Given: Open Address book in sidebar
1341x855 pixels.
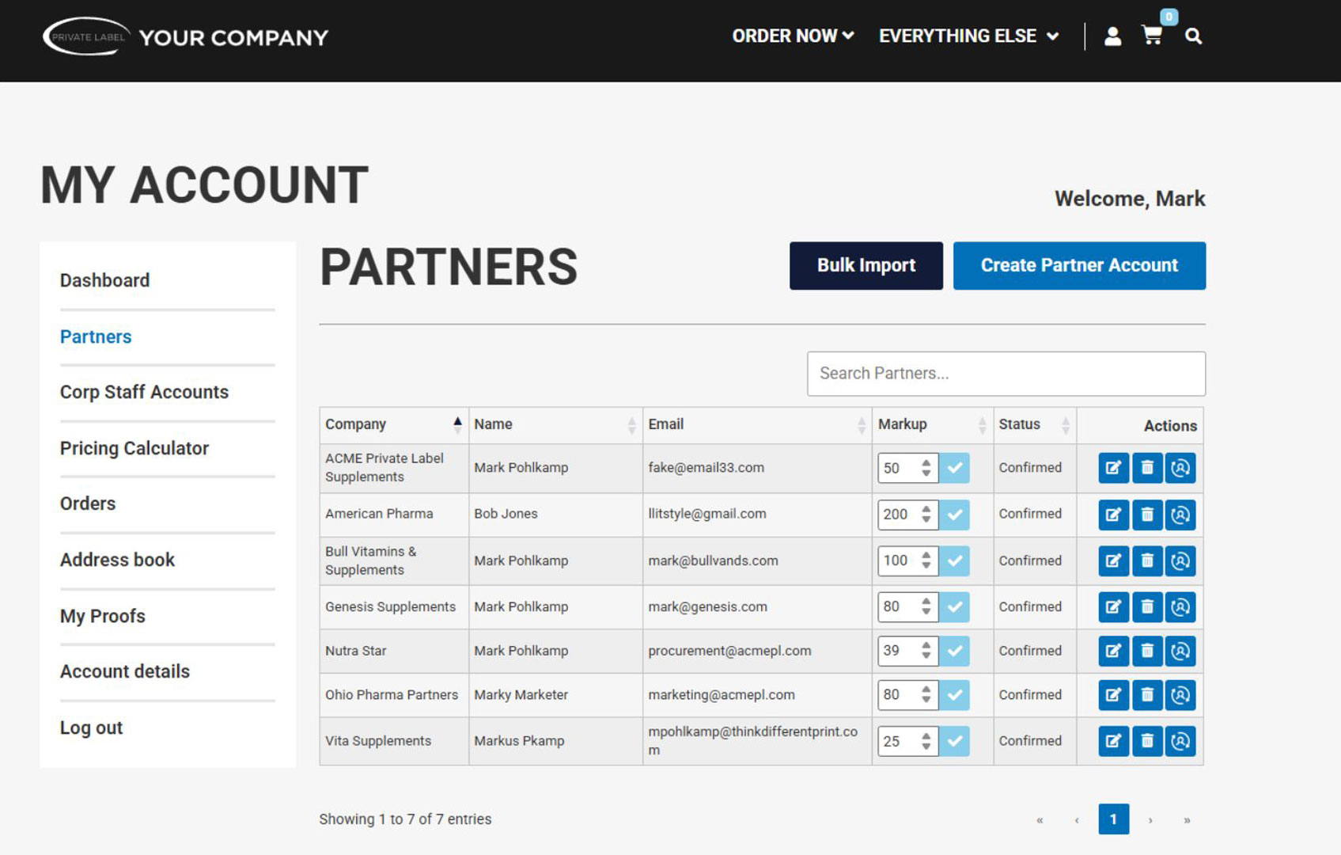Looking at the screenshot, I should click(117, 560).
